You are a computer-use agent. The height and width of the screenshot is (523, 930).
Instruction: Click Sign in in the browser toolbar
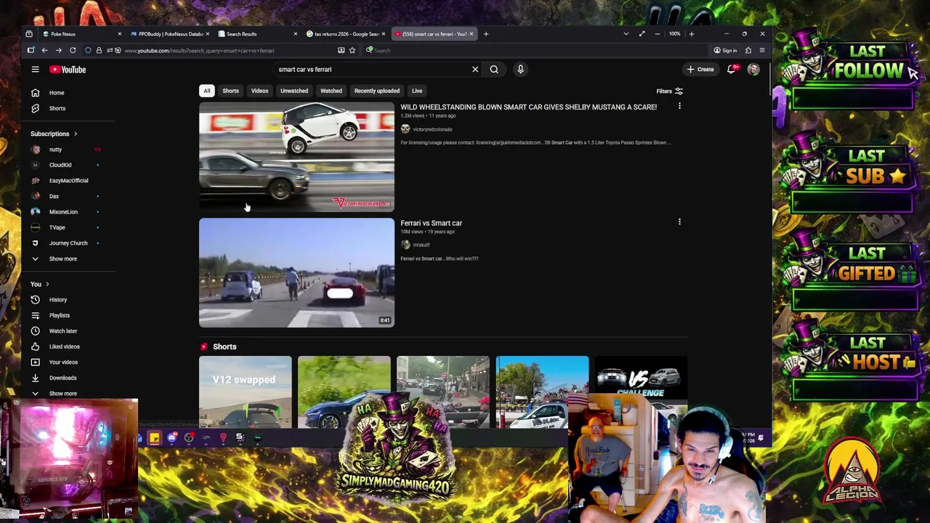click(x=725, y=50)
